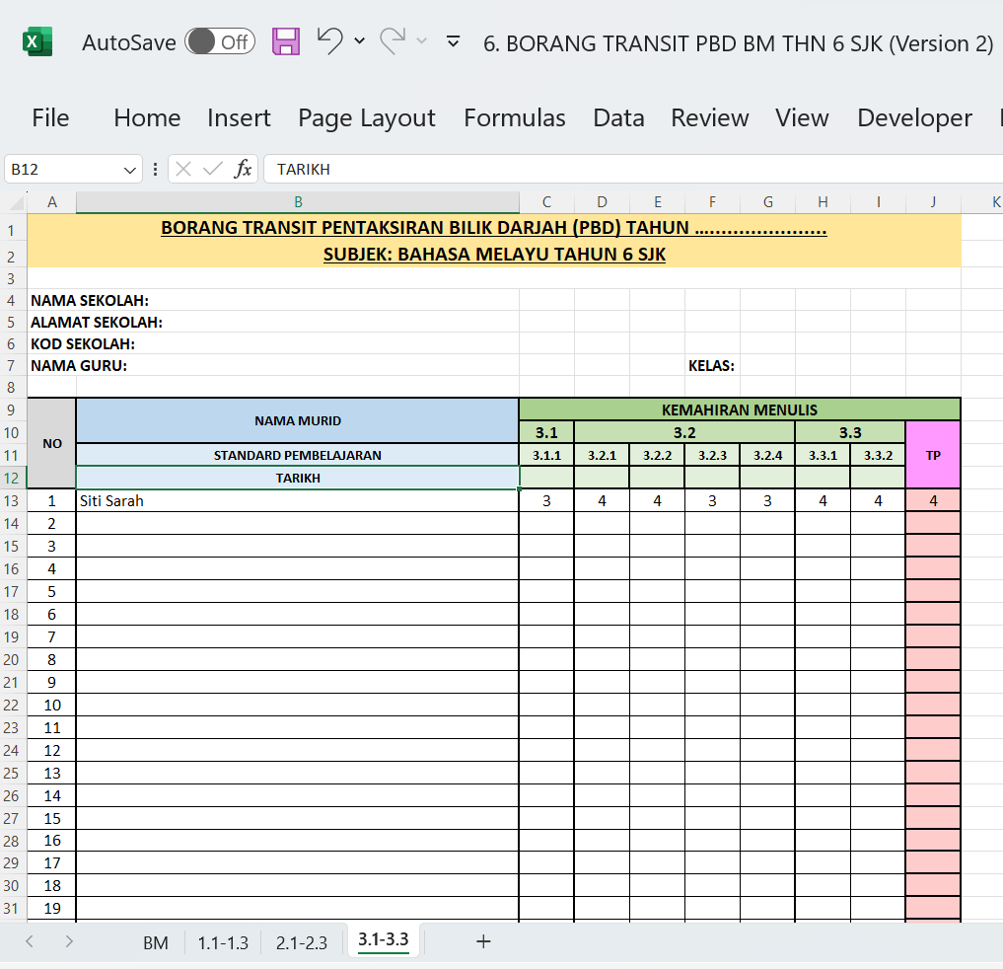Select the pink TP header cell
Viewport: 1003px width, 969px height.
tap(932, 455)
